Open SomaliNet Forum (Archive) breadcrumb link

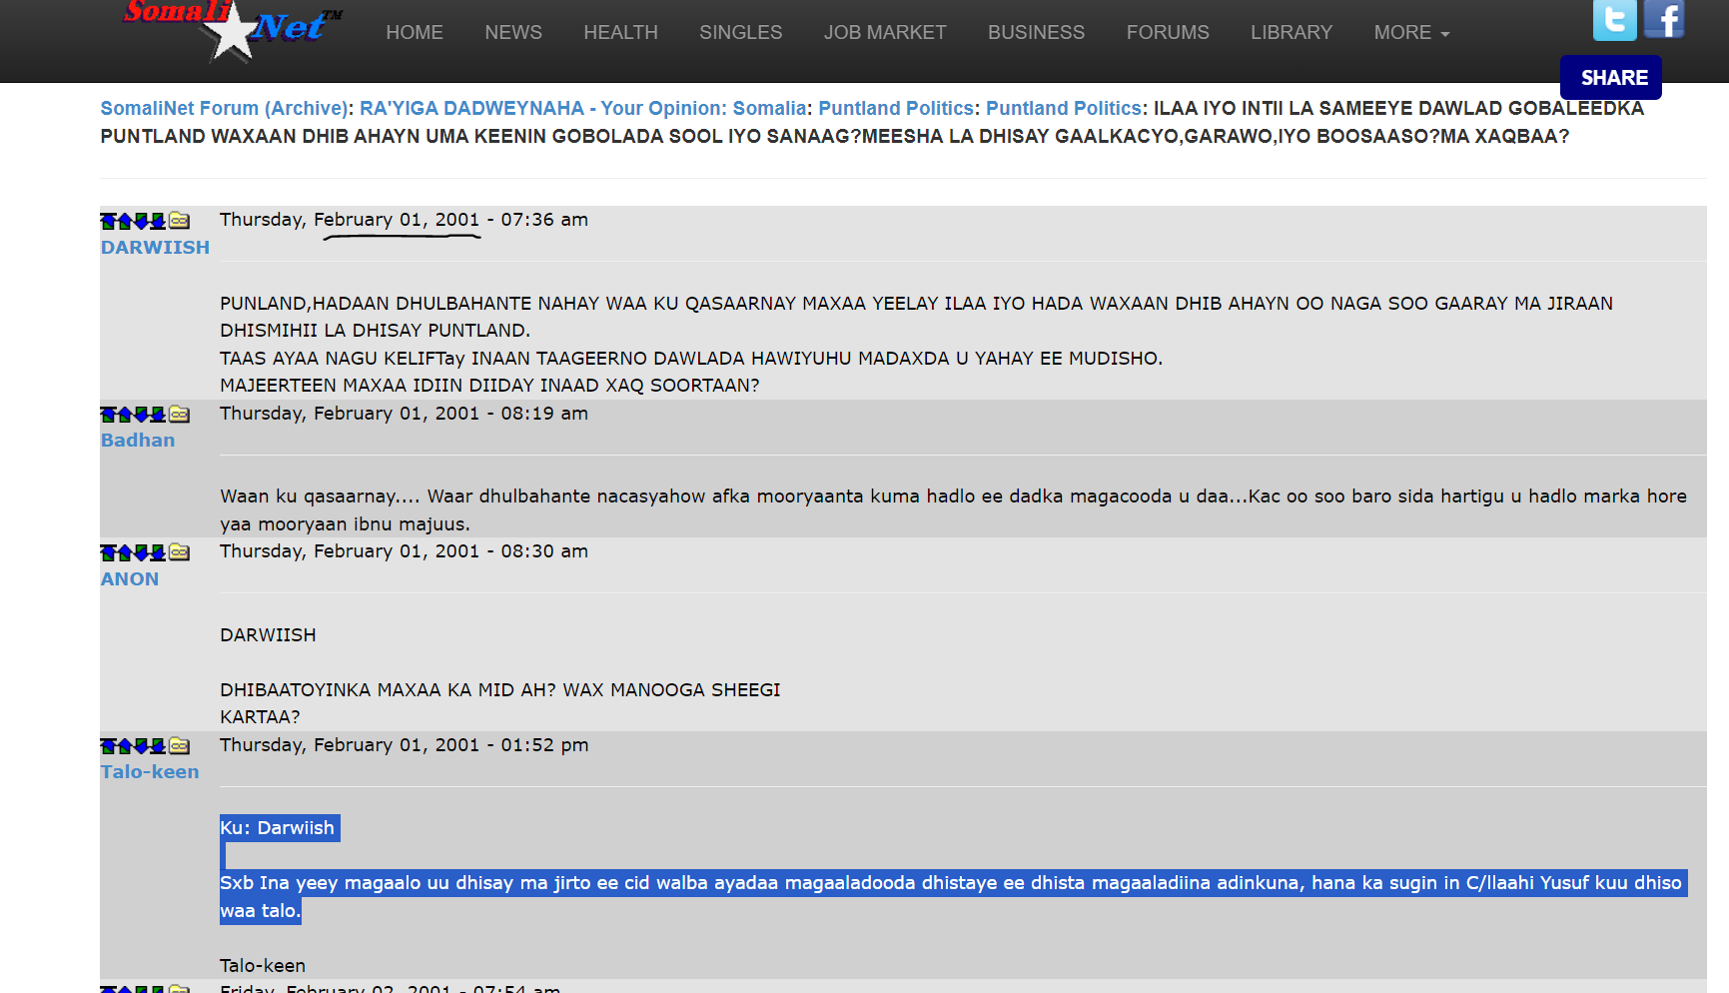pyautogui.click(x=224, y=109)
